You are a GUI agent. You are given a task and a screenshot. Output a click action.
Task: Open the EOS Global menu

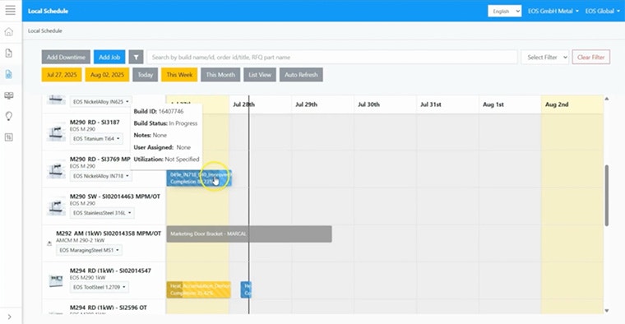click(x=602, y=12)
